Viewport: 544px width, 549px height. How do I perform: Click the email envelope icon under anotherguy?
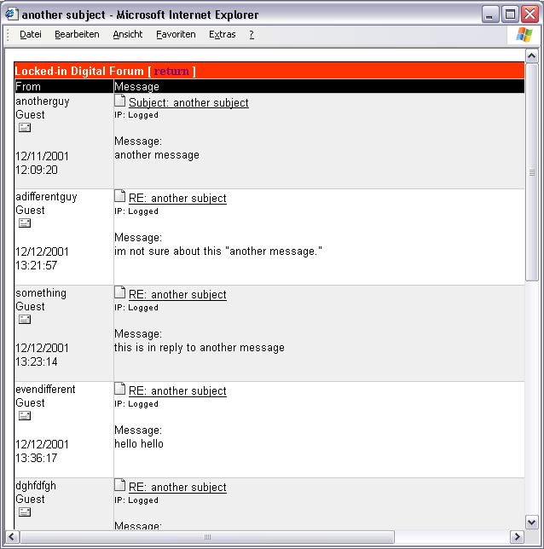click(x=25, y=128)
